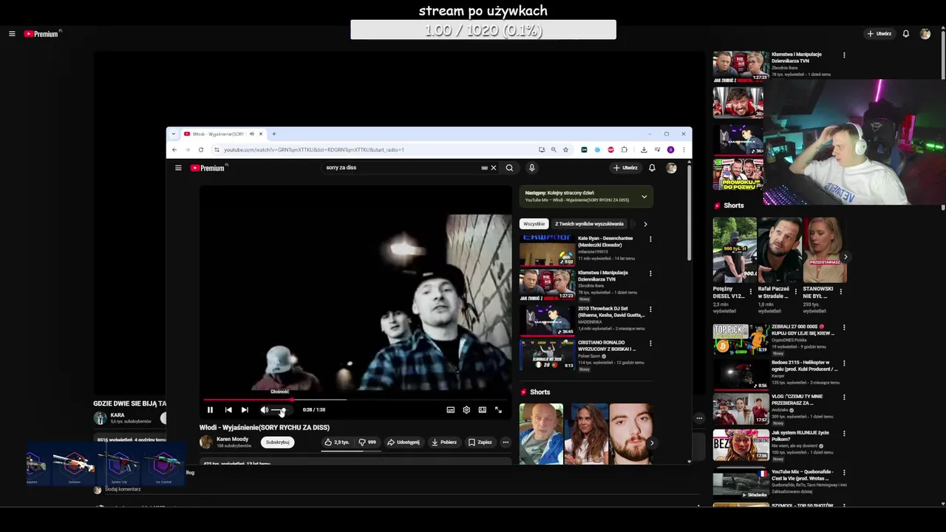946x532 pixels.
Task: Reload the page in Chrome
Action: pyautogui.click(x=201, y=149)
